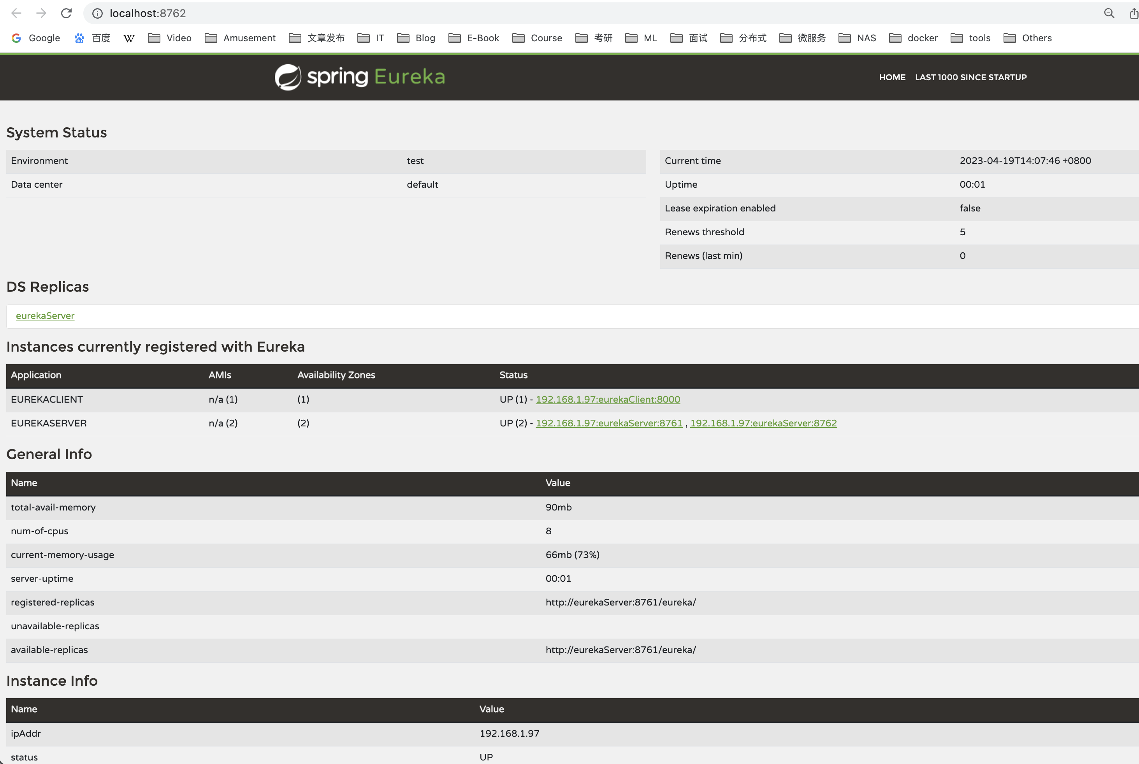
Task: Open the Blog bookmarks folder
Action: pyautogui.click(x=416, y=38)
